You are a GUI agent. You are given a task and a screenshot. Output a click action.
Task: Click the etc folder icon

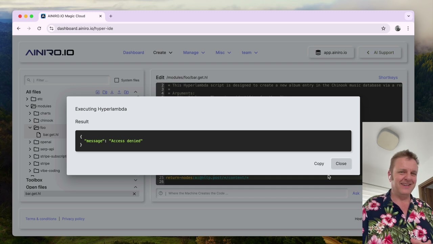click(33, 99)
